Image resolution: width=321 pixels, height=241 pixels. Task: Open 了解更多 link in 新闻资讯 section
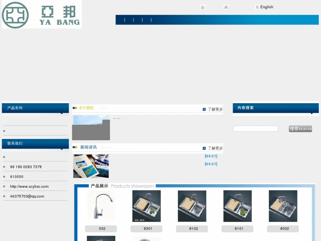click(x=215, y=148)
